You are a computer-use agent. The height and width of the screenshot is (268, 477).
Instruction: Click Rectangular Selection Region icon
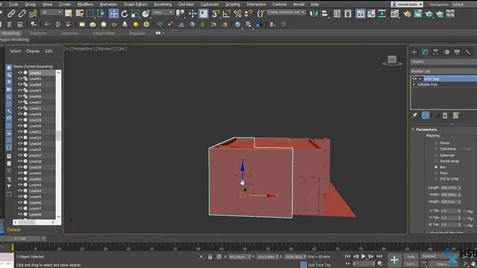coord(90,13)
